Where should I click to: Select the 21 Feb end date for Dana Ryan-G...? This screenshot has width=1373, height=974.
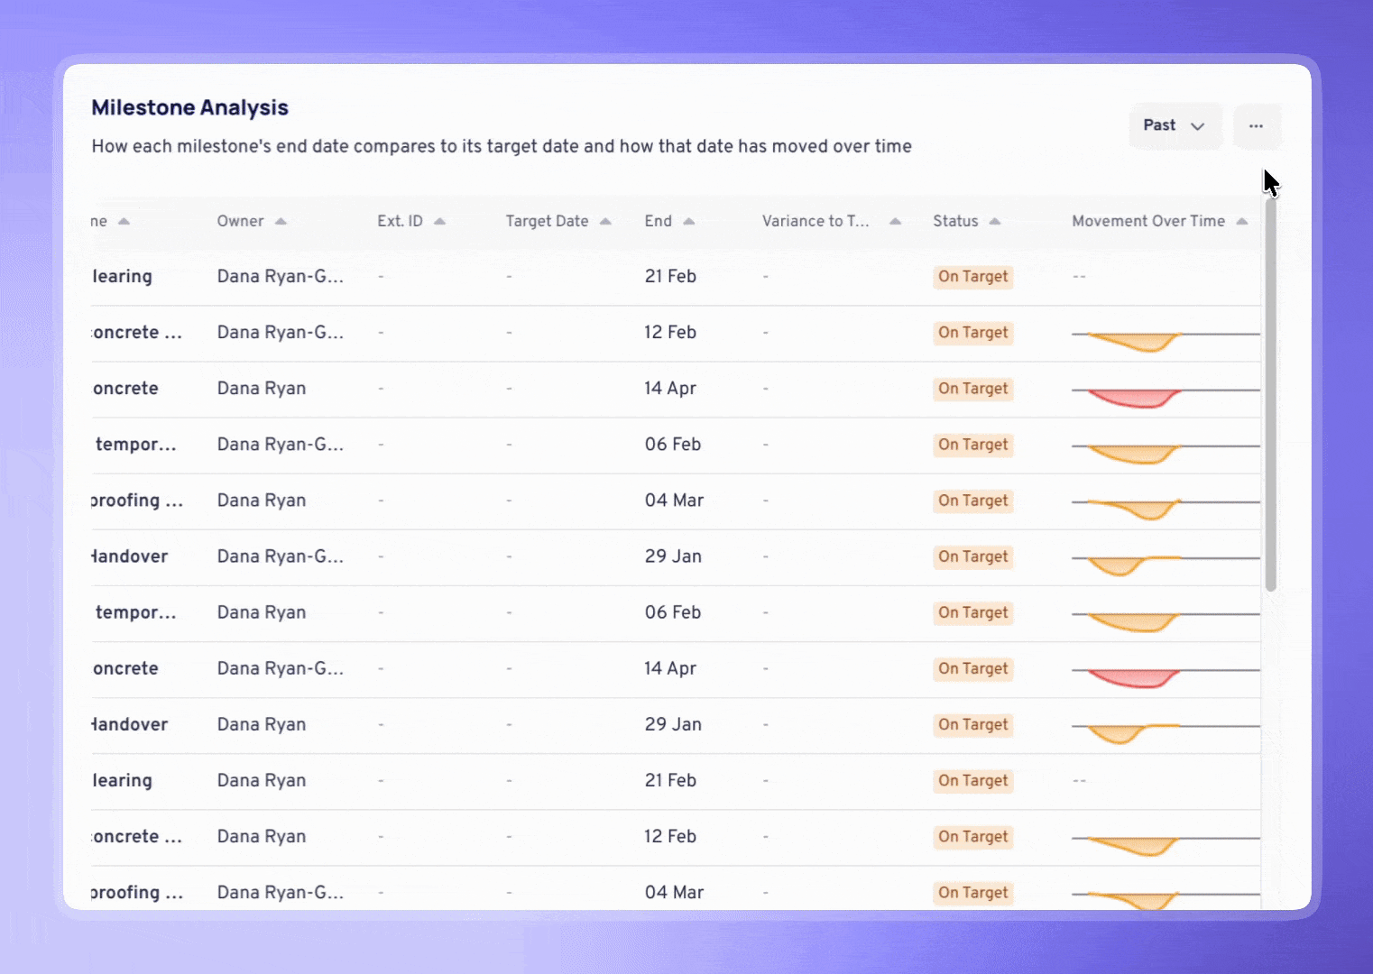[670, 277]
